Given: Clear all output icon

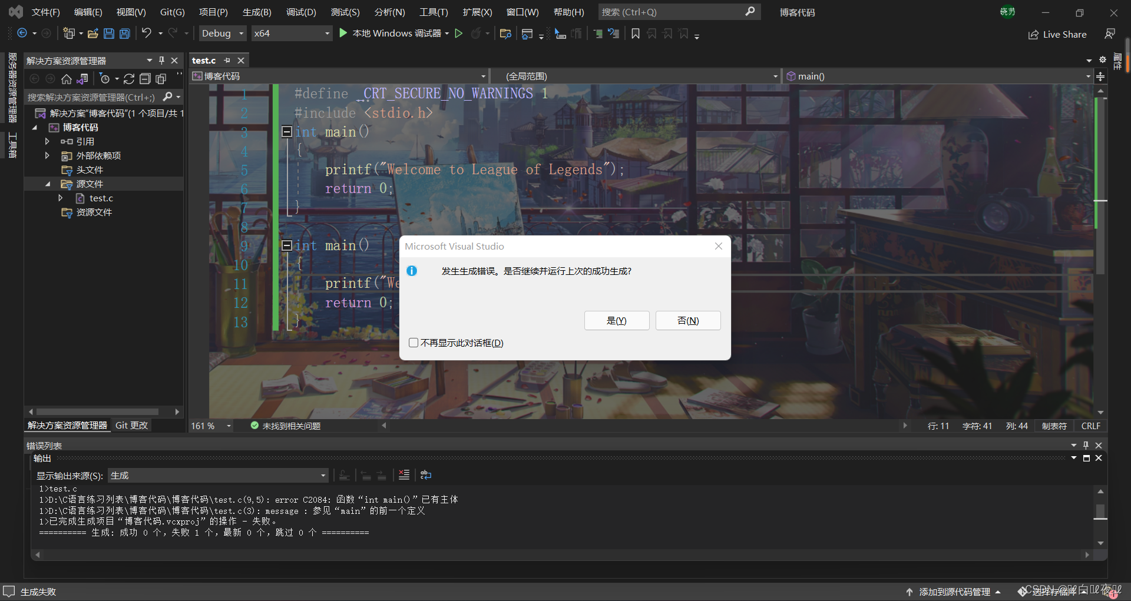Looking at the screenshot, I should [x=404, y=475].
